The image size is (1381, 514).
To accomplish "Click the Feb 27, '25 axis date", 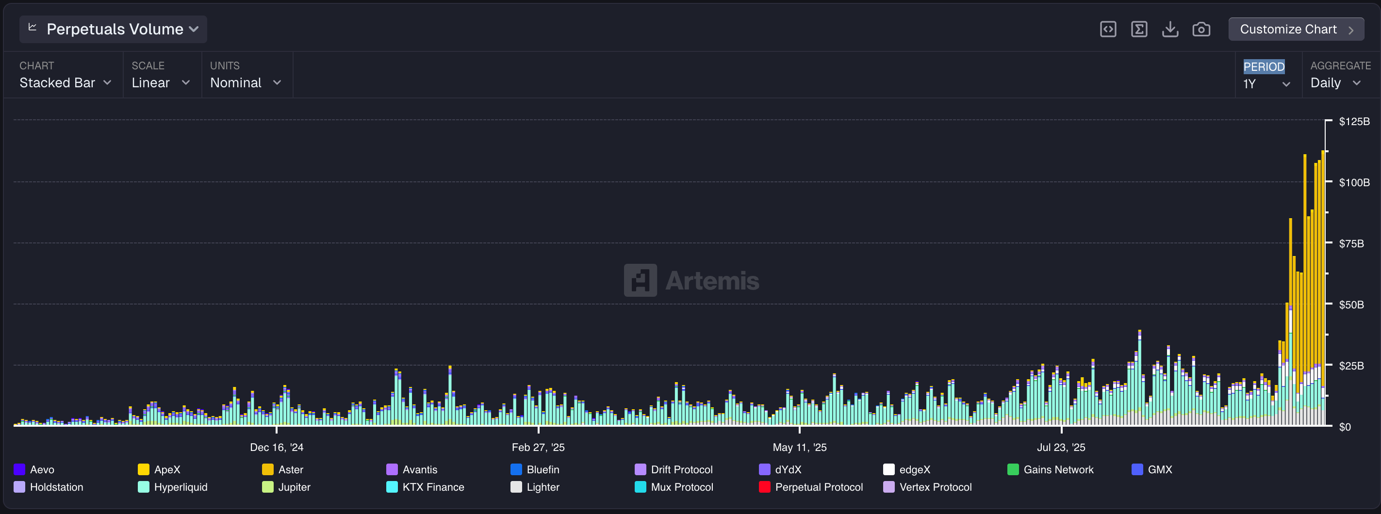I will coord(538,447).
